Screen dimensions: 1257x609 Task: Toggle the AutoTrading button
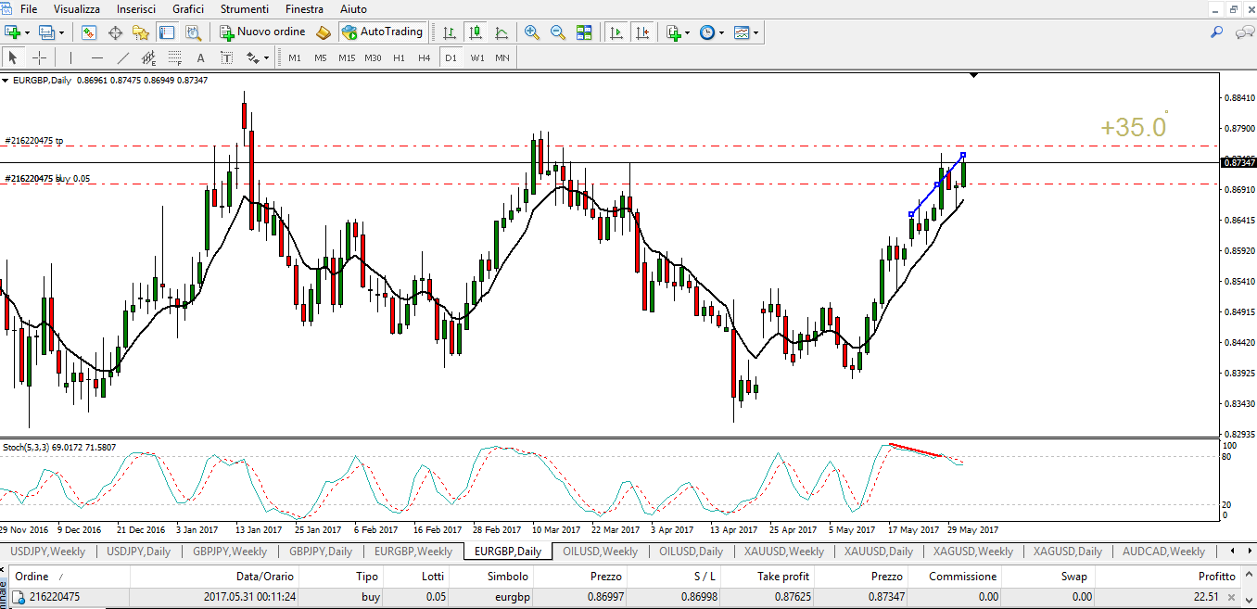[382, 32]
